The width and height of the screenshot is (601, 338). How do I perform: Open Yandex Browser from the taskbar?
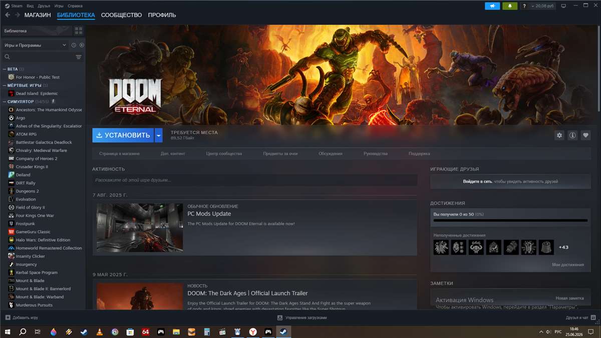[253, 331]
